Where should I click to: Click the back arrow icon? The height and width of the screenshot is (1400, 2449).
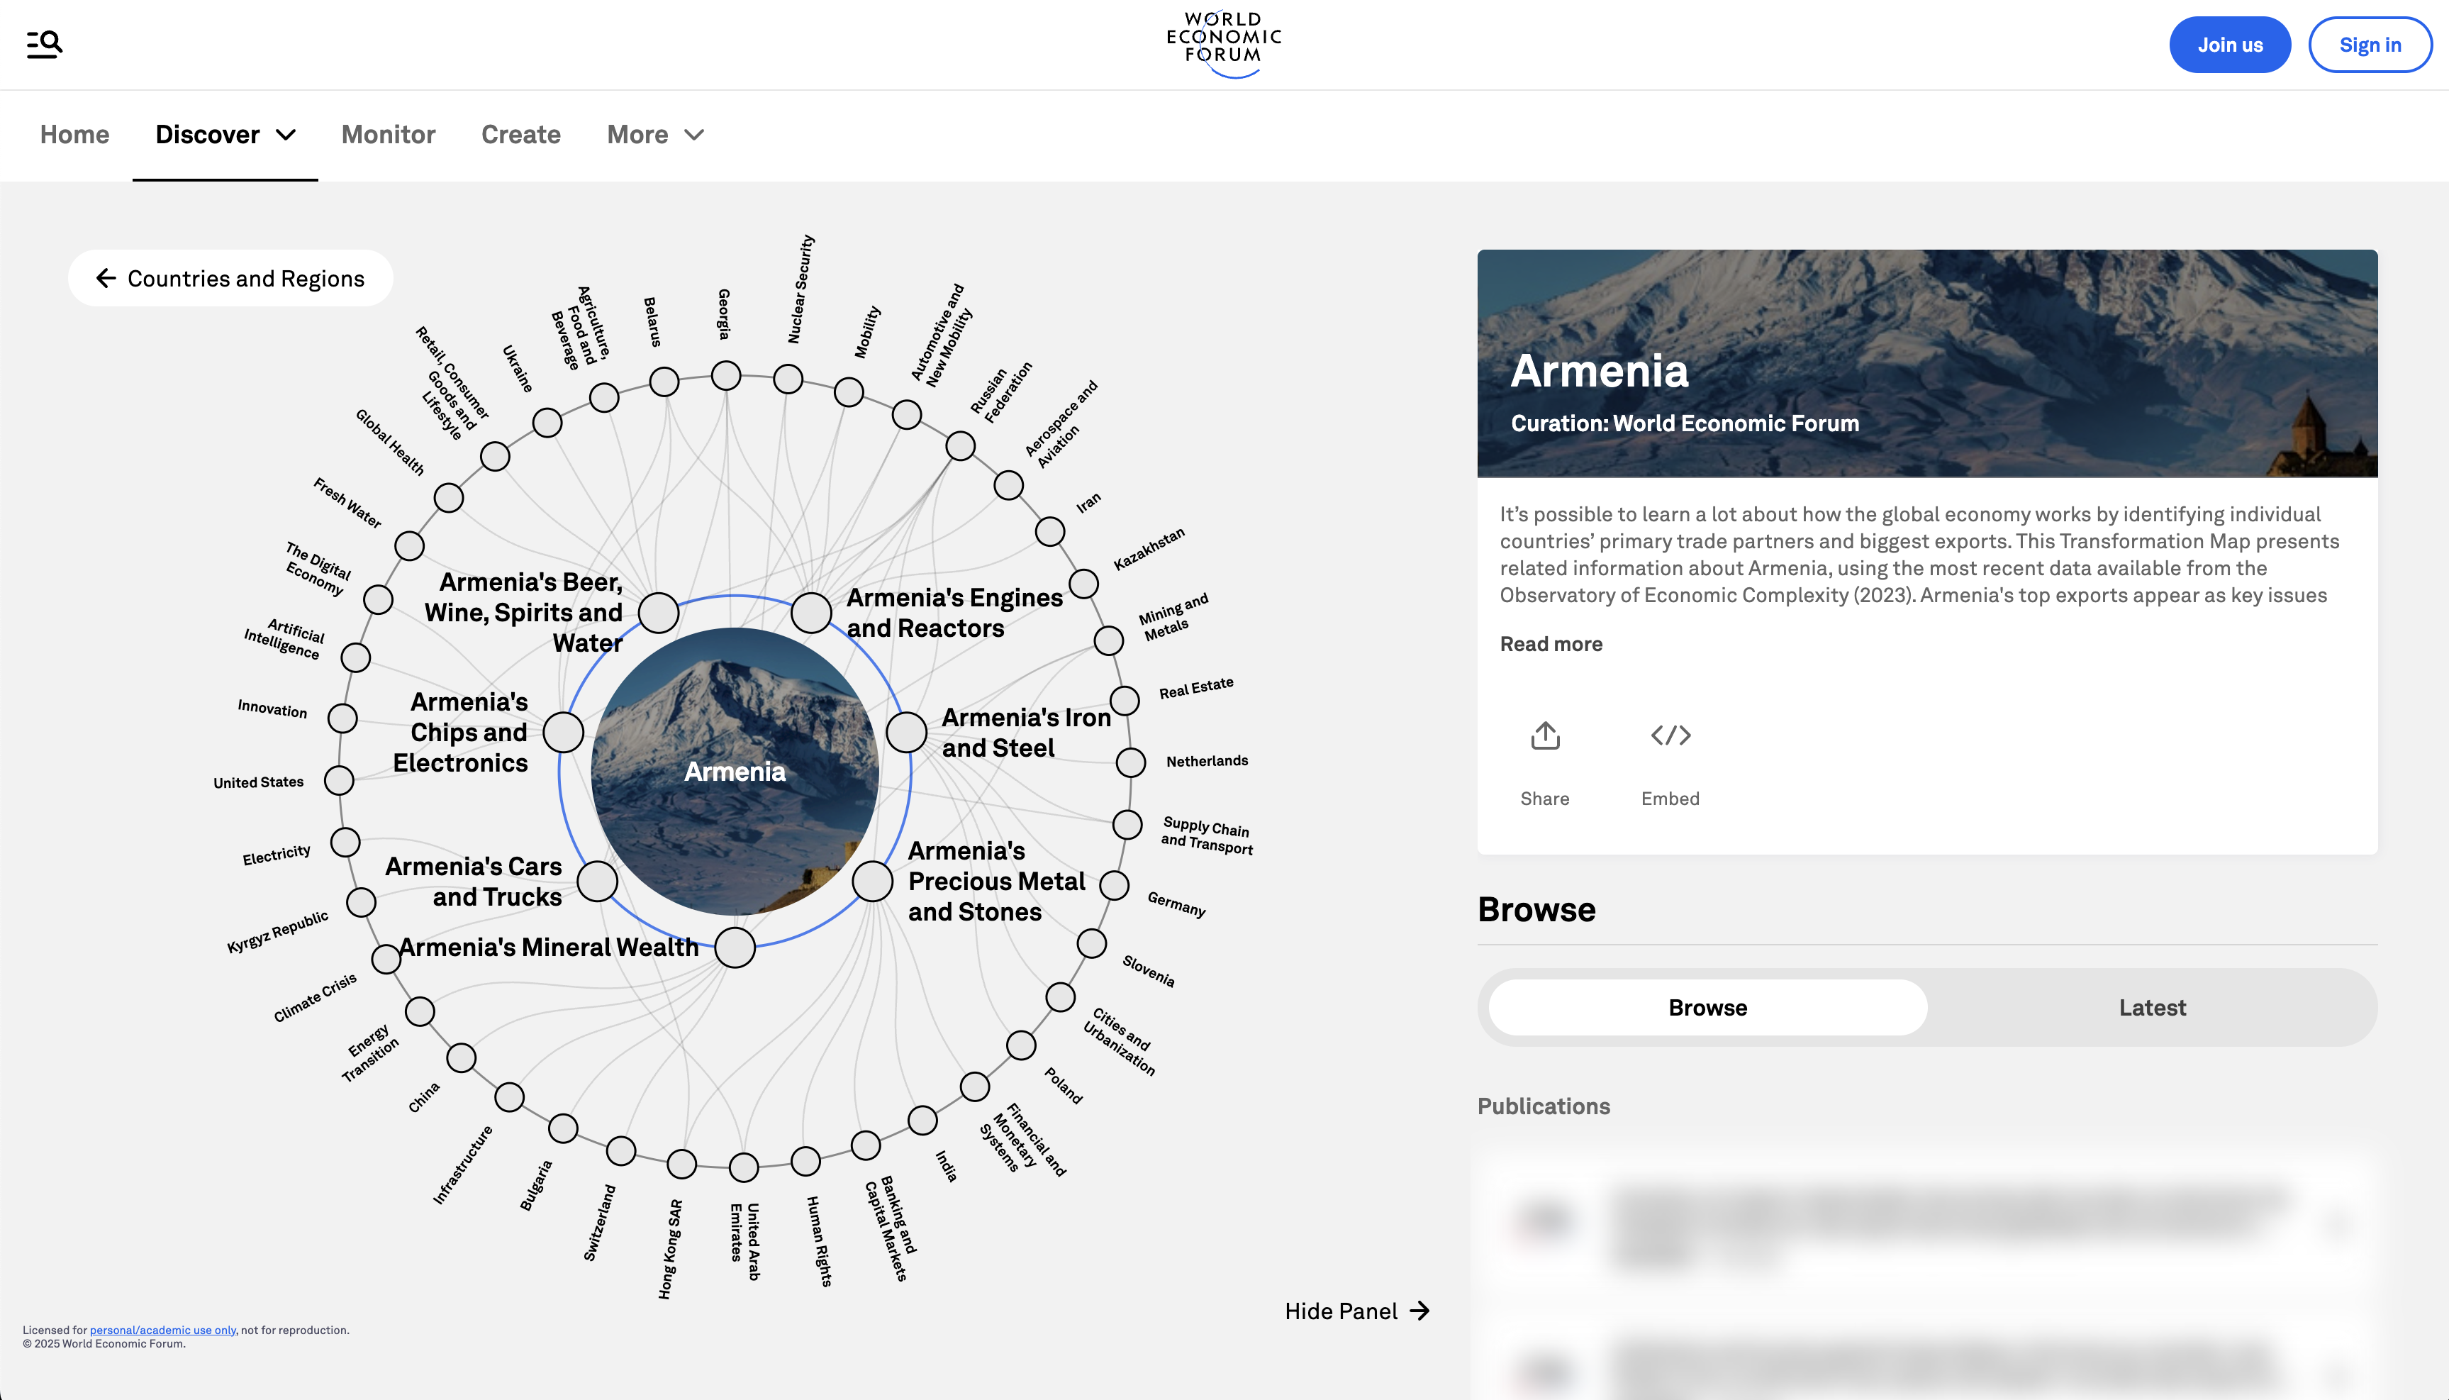coord(106,279)
